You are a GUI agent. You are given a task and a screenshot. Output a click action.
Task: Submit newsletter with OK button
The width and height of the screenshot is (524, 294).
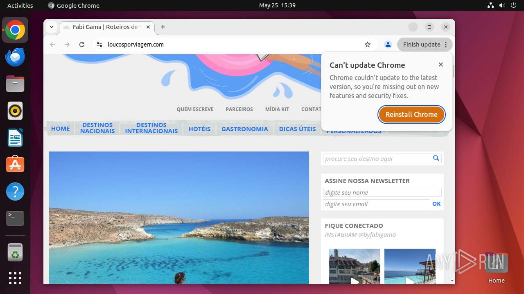click(436, 204)
